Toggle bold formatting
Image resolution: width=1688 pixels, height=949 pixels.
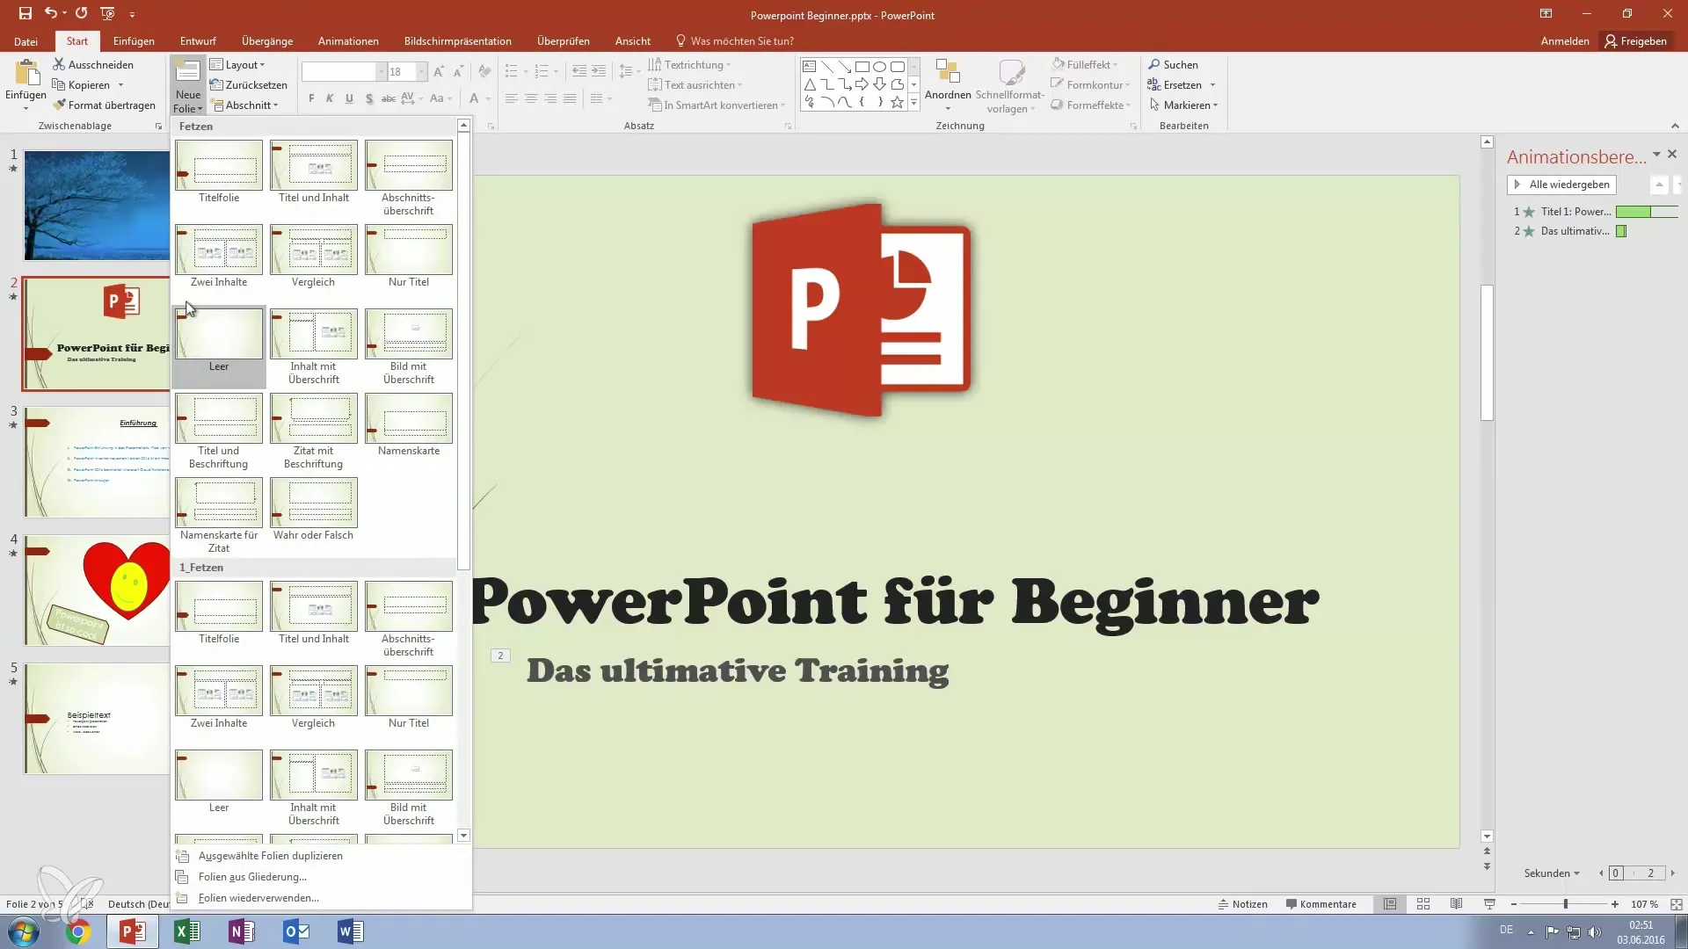(311, 98)
